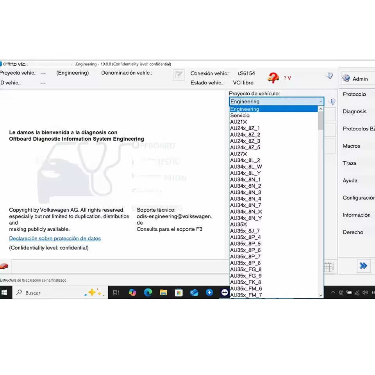Click the Buscar search box in the taskbar
This screenshot has height=375, width=375.
[x=60, y=293]
